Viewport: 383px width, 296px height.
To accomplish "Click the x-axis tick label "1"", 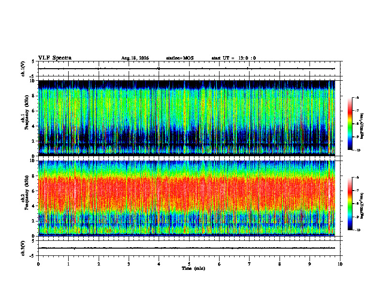I will click(x=68, y=264).
